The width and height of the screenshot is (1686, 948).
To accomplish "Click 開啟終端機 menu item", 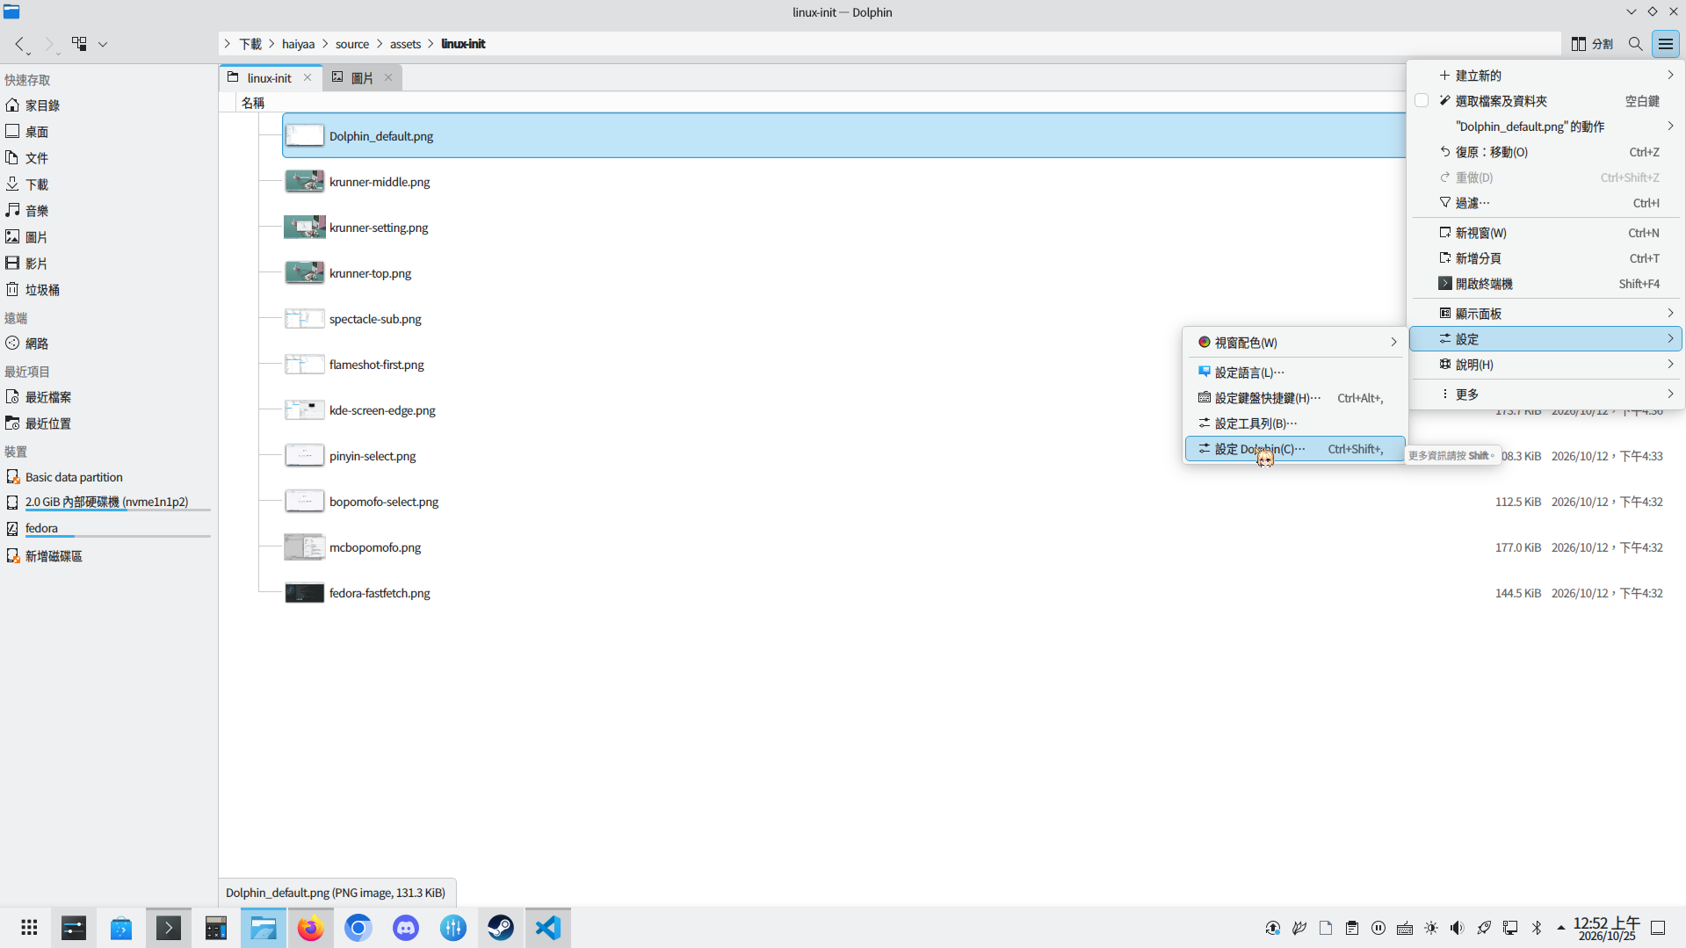I will (1545, 284).
